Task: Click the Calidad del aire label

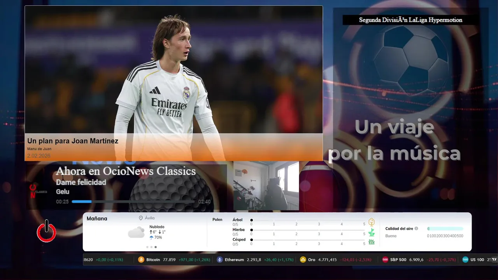Action: click(x=399, y=229)
